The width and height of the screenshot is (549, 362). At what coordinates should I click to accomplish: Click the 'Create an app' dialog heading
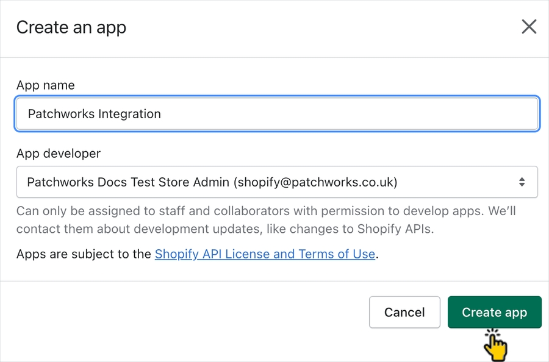tap(71, 27)
